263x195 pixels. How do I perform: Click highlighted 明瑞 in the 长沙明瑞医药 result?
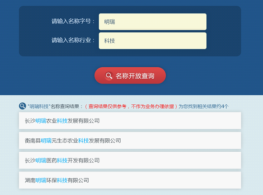[41, 160]
